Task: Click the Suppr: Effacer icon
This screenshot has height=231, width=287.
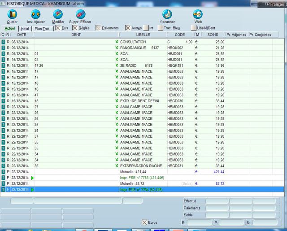Action: [x=80, y=14]
